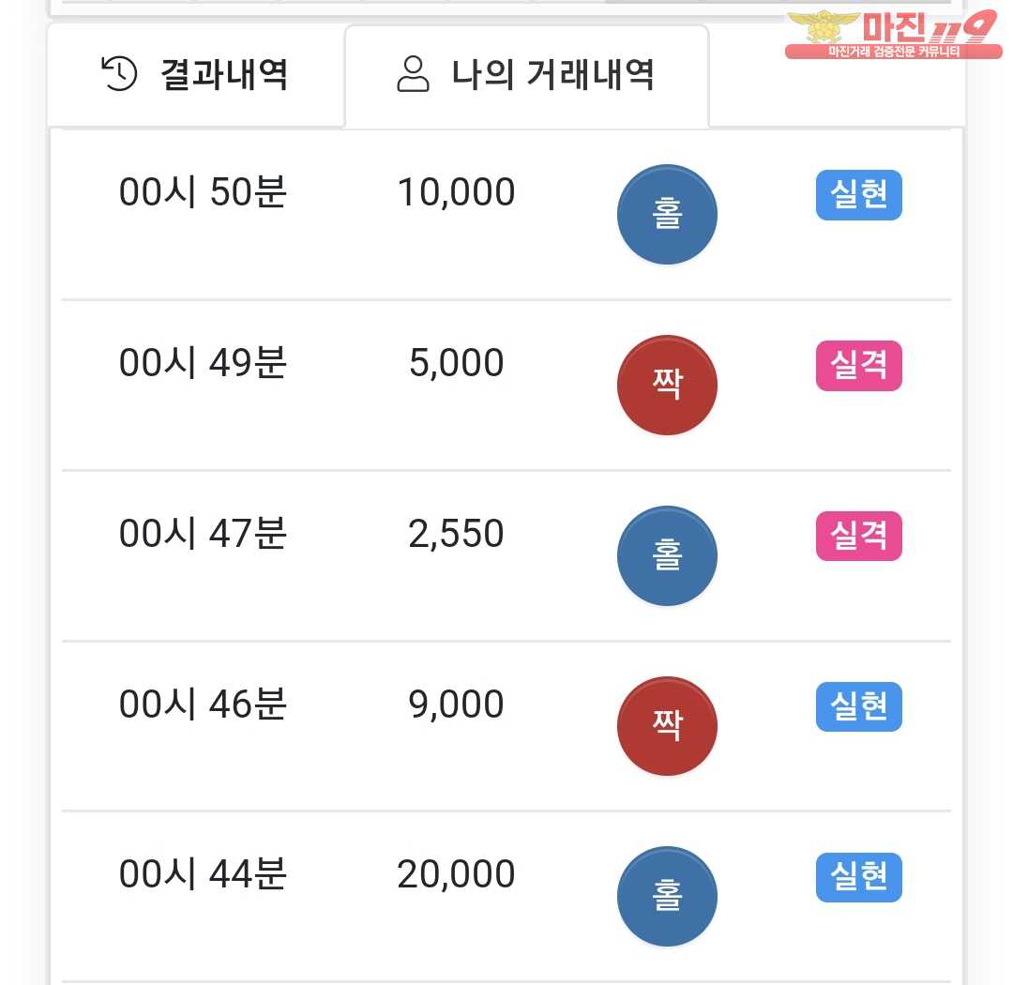Select the 2,550 amount entry

[x=456, y=534]
